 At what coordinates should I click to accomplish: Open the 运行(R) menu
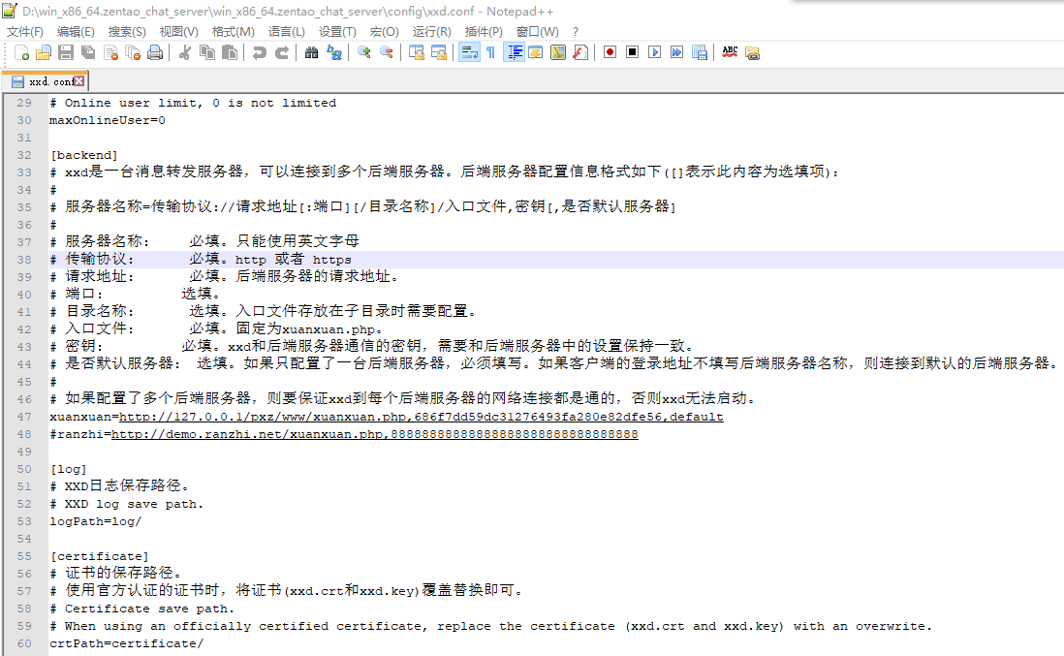tap(431, 32)
